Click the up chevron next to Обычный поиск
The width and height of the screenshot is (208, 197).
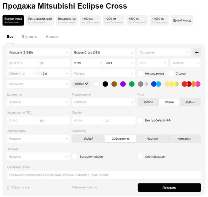pos(96,187)
